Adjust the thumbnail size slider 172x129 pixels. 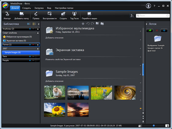154,126
